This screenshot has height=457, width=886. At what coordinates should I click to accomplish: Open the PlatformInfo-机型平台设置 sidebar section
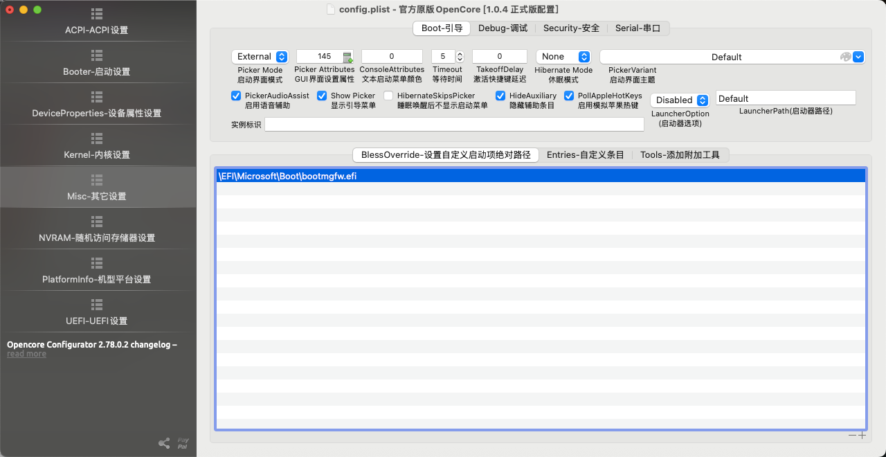(97, 271)
